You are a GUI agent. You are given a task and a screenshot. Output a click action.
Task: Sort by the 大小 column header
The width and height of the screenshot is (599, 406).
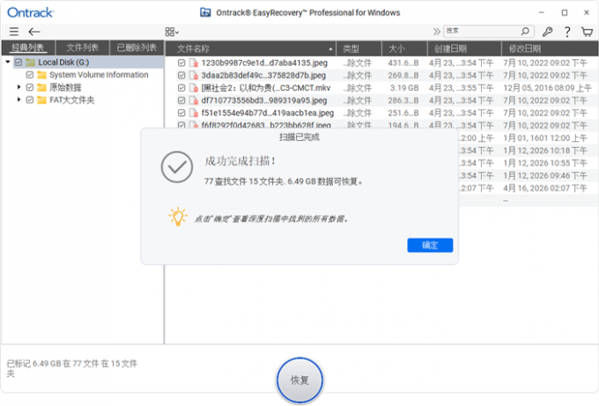point(404,48)
